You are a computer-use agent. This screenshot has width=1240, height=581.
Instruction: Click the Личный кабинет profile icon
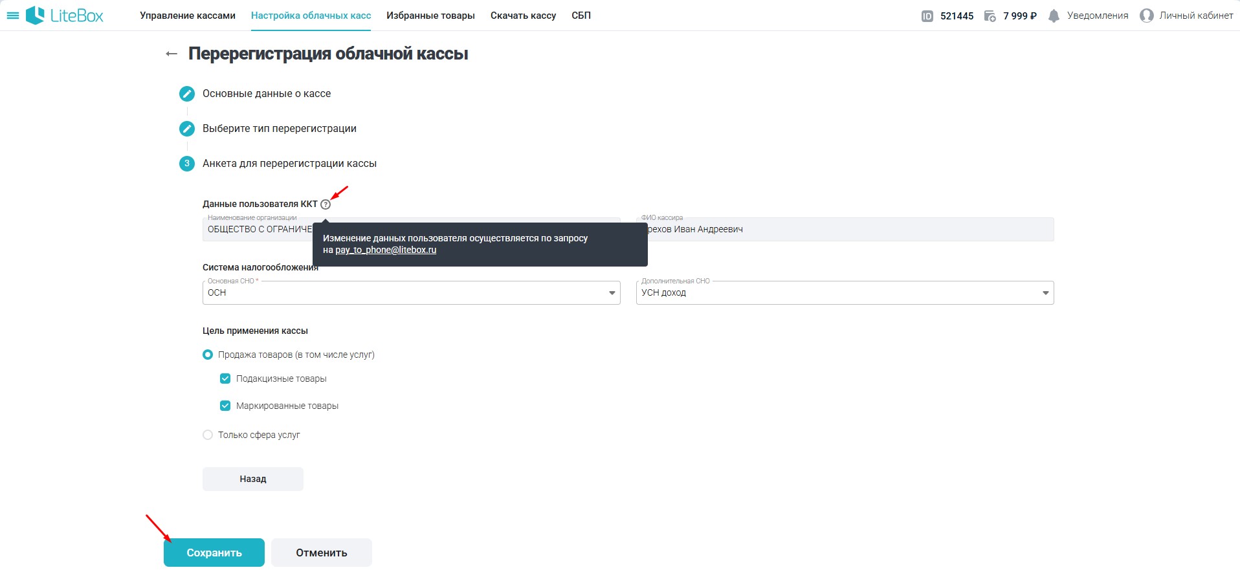tap(1146, 16)
